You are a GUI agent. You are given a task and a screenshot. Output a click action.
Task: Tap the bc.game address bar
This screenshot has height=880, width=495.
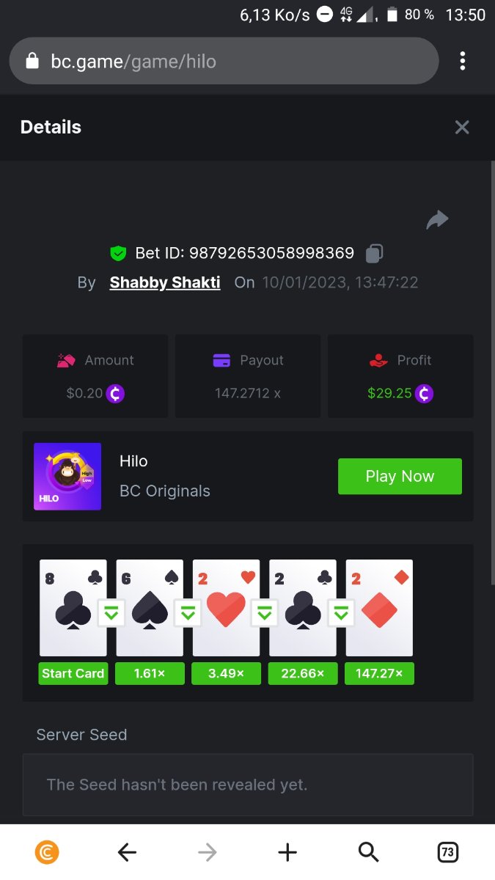click(x=224, y=61)
